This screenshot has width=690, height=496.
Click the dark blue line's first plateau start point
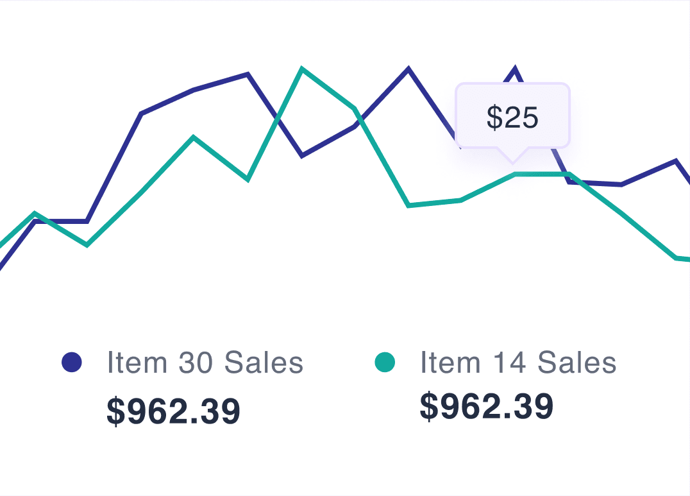(x=35, y=221)
